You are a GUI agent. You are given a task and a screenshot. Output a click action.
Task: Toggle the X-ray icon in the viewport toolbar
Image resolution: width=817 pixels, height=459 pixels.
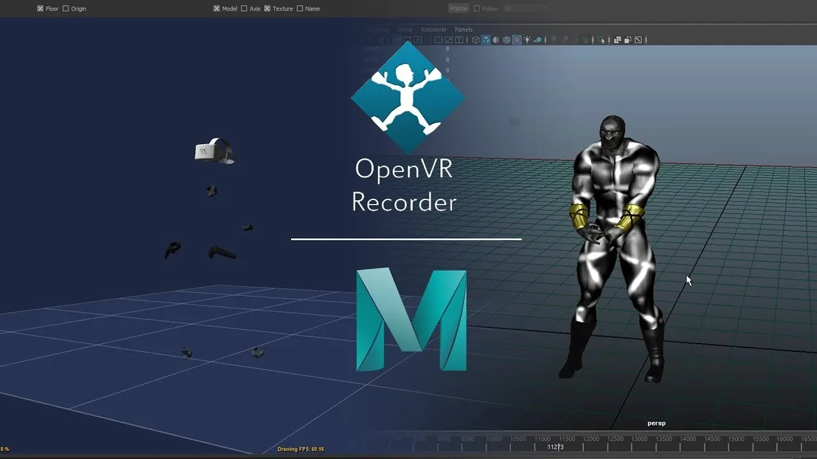point(618,40)
